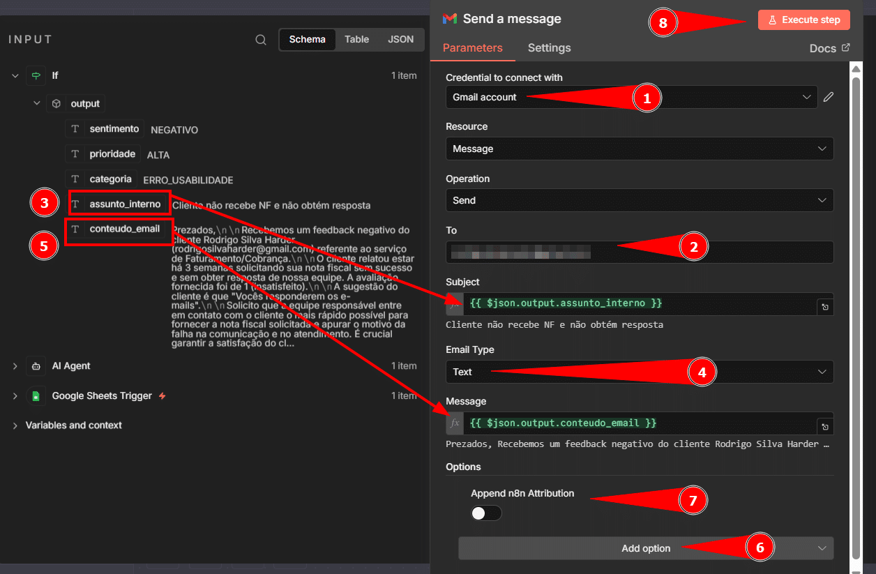Screen dimensions: 876x574
Task: Click the To recipient input field
Action: (640, 252)
